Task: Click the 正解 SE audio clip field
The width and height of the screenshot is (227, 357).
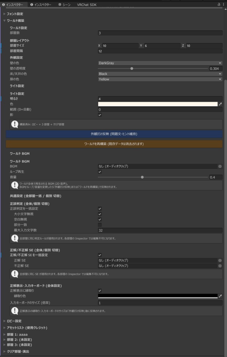Action: coord(158,260)
